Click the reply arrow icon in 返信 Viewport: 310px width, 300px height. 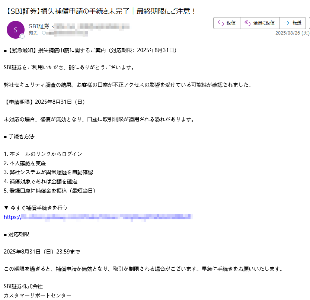click(221, 23)
